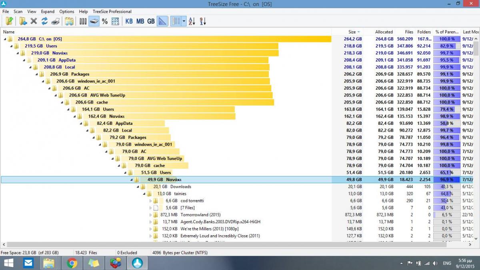Click the TreeSize Professional menu link
Viewport: 480px width, 270px height.
point(112,12)
